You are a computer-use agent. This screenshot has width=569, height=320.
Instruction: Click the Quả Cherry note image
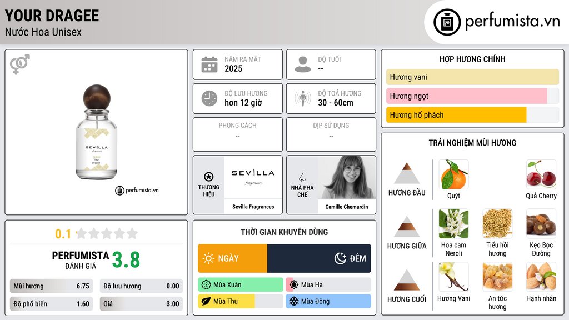(x=541, y=174)
